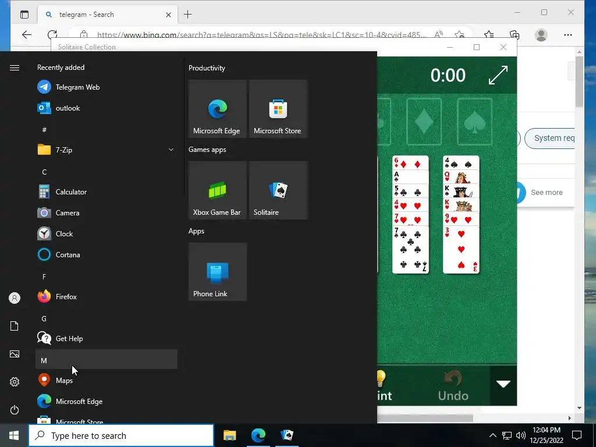
Task: Expand the 7-Zip folder chevron
Action: (x=171, y=150)
